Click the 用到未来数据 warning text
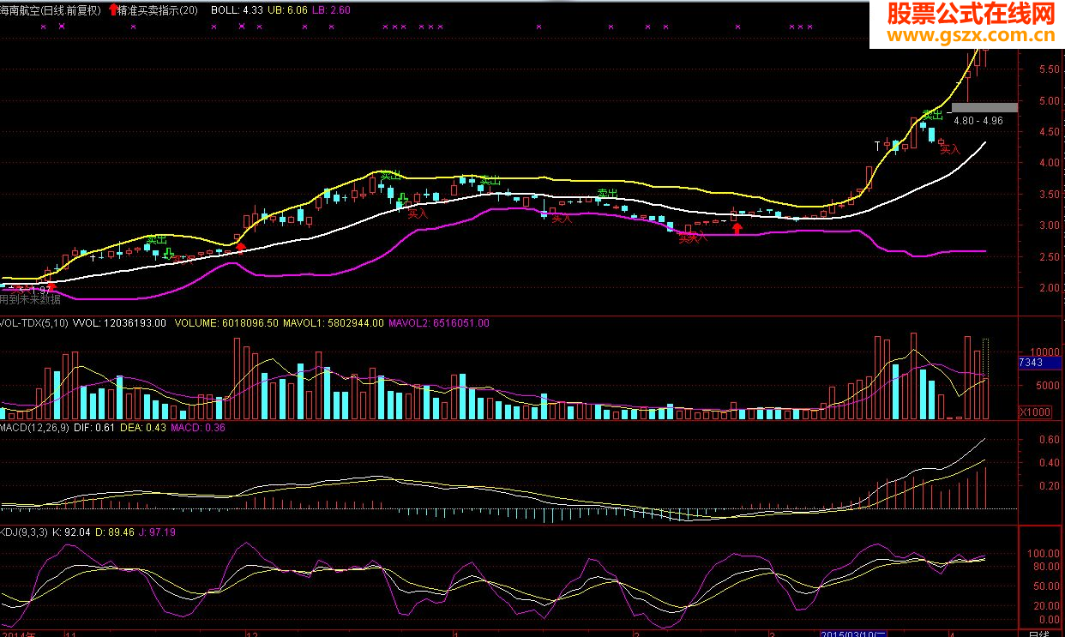The height and width of the screenshot is (637, 1065). click(30, 299)
